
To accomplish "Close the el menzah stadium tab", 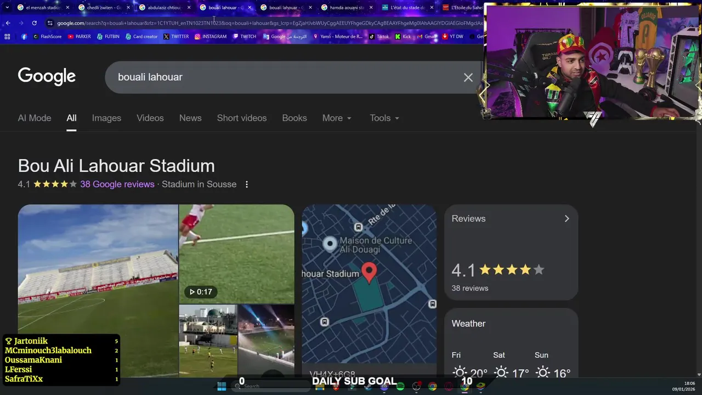I will [x=67, y=8].
